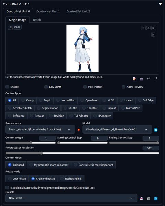Tick the Enable checkbox
The height and width of the screenshot is (206, 165).
click(7, 87)
